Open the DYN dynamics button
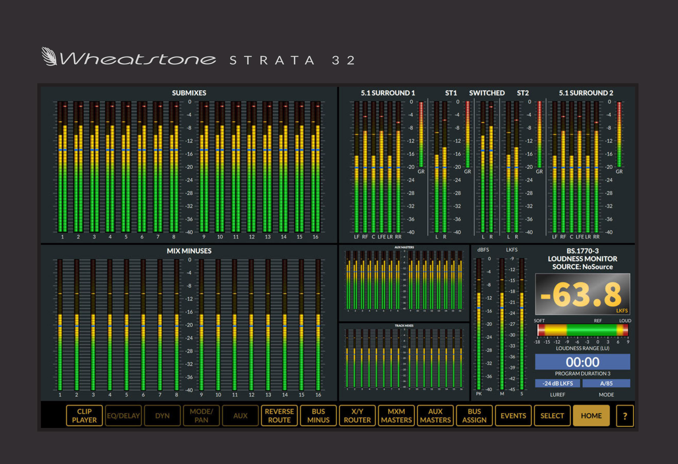 (x=162, y=416)
